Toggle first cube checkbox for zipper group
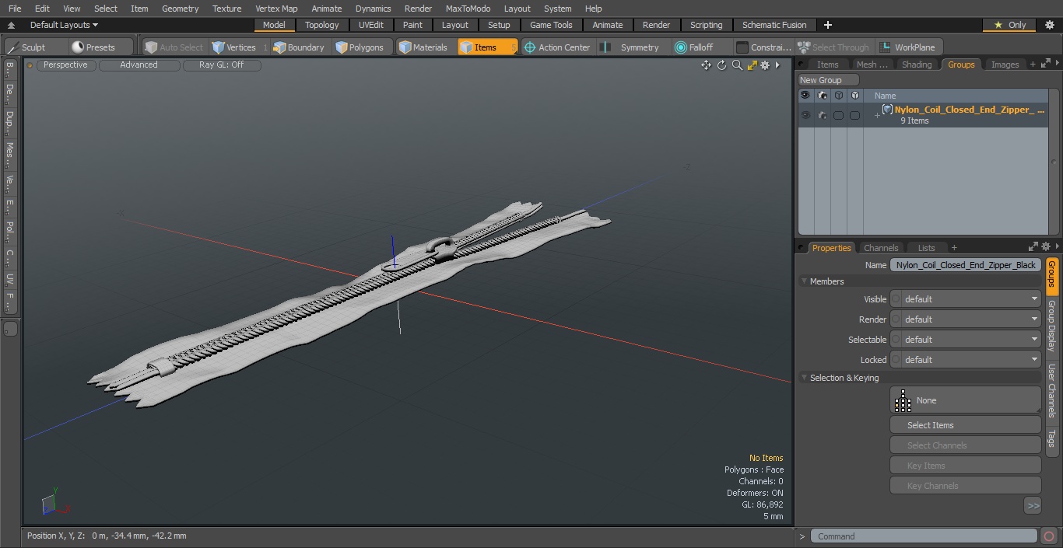Screen dimensions: 1063x548 click(838, 115)
